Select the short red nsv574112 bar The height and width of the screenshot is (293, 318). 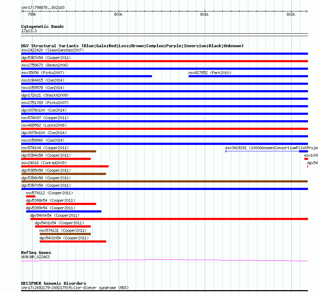click(x=31, y=196)
